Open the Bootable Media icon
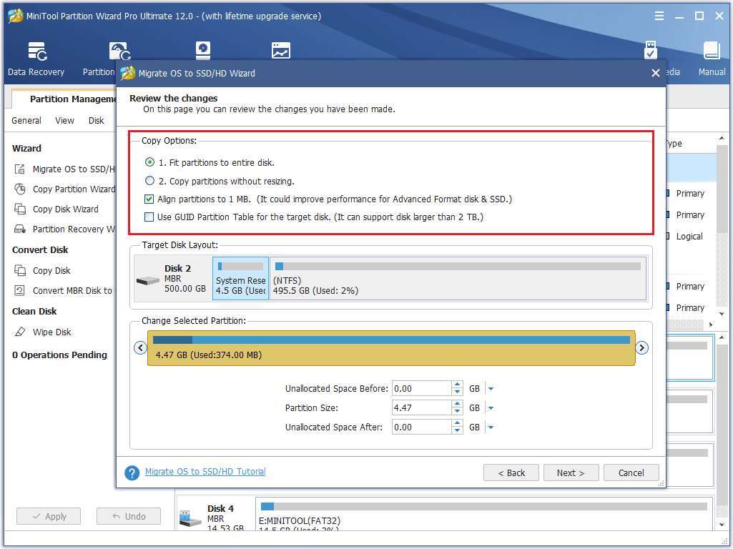Viewport: 733px width, 549px height. 650,49
